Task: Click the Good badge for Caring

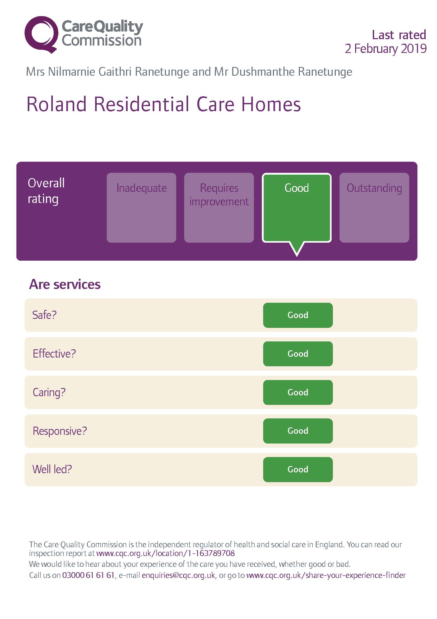Action: [297, 392]
